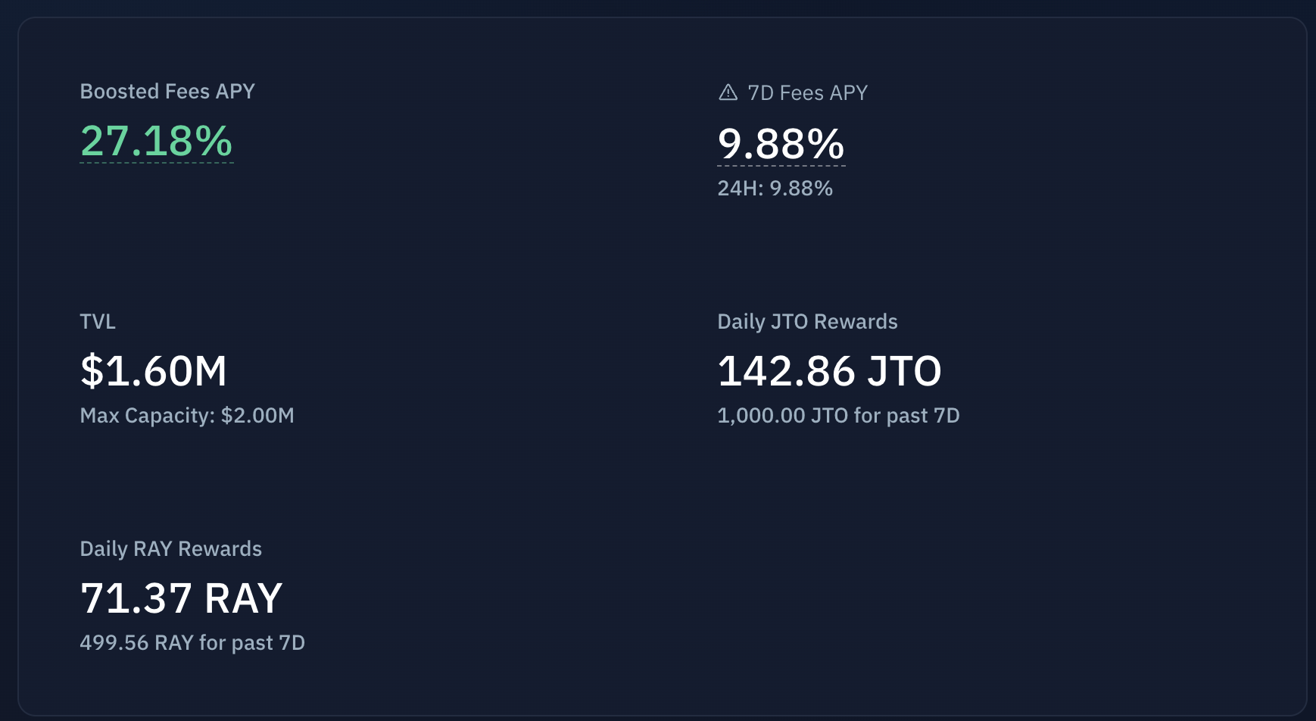Click the large 142.86 JTO rewards number

click(x=786, y=371)
